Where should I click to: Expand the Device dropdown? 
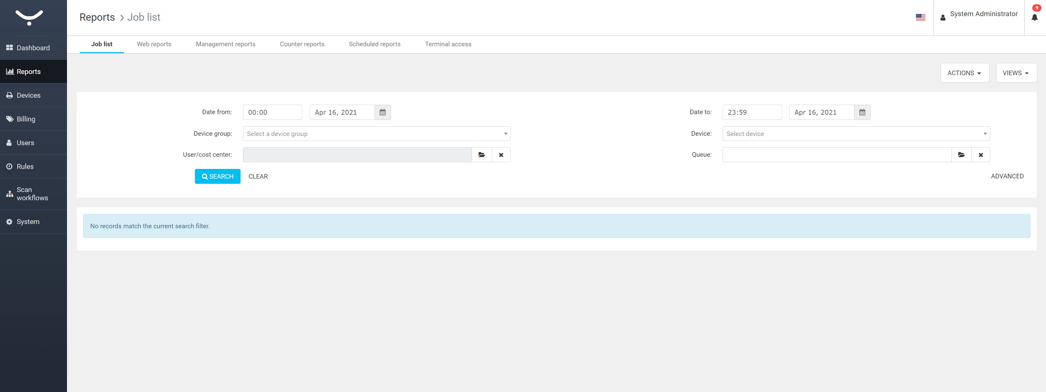pos(856,133)
